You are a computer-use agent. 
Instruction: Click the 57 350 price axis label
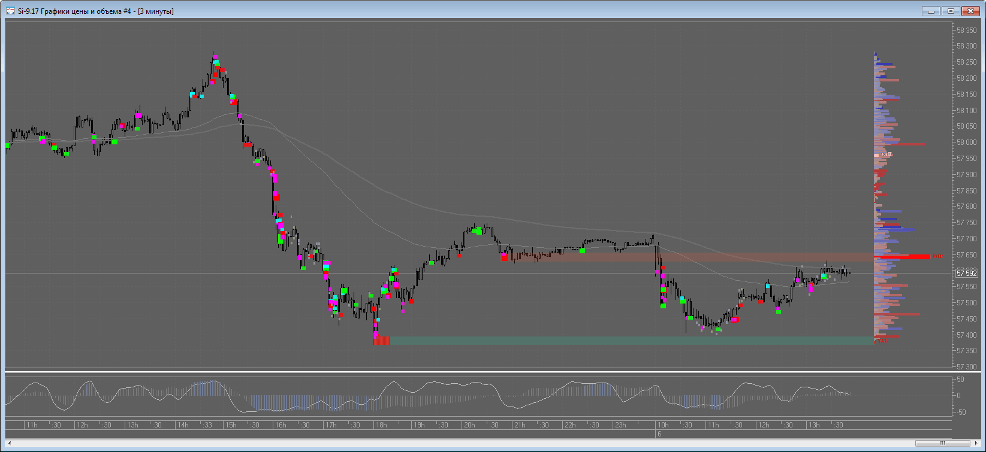tap(968, 351)
